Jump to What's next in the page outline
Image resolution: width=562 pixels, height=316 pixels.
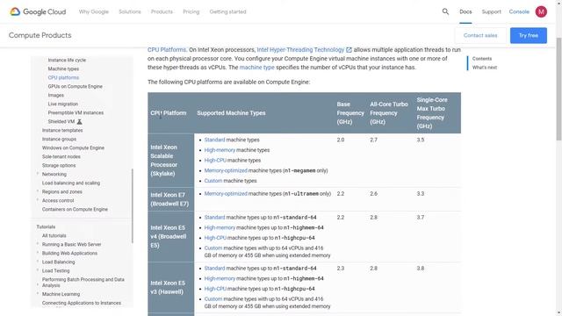point(484,68)
